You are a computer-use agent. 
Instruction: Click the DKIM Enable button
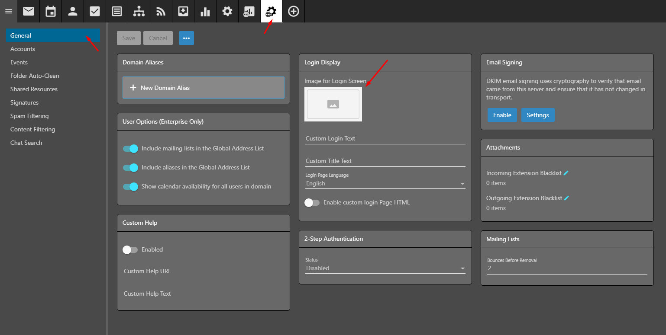(502, 115)
